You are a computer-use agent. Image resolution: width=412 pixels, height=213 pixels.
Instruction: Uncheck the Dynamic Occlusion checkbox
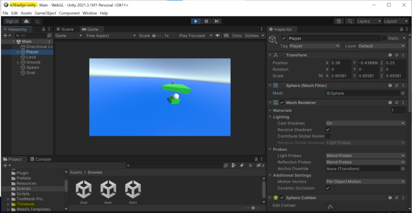point(328,188)
